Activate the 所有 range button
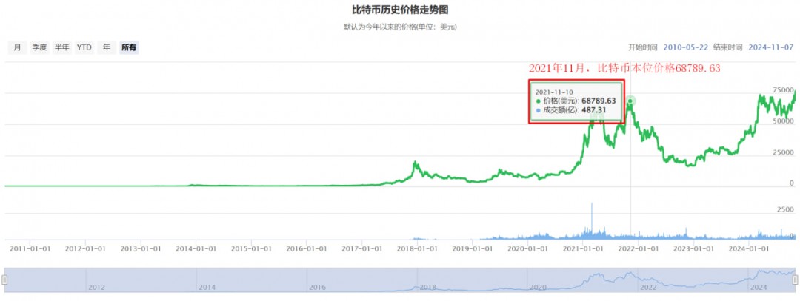 click(129, 47)
